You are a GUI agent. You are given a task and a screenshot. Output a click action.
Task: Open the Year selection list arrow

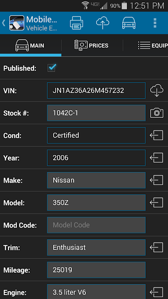pos(156,158)
